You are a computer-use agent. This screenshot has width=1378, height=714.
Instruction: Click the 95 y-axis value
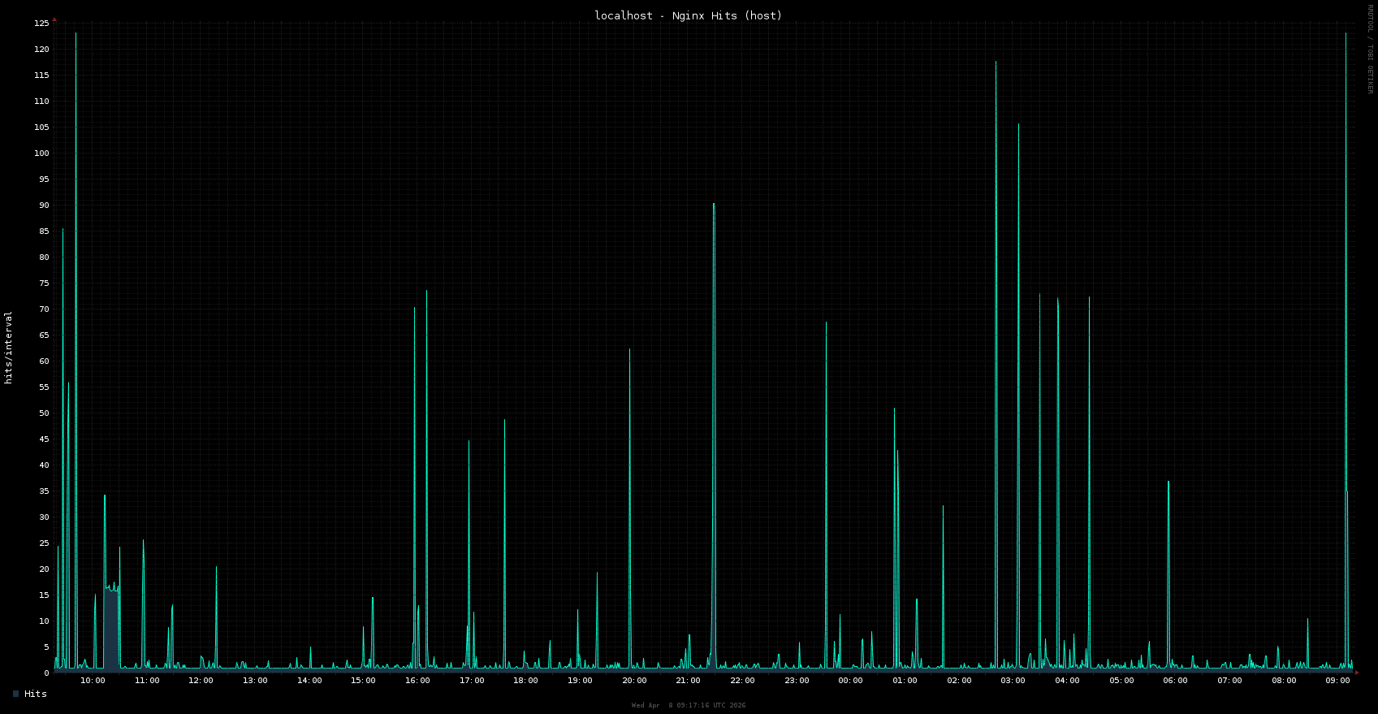pyautogui.click(x=44, y=180)
